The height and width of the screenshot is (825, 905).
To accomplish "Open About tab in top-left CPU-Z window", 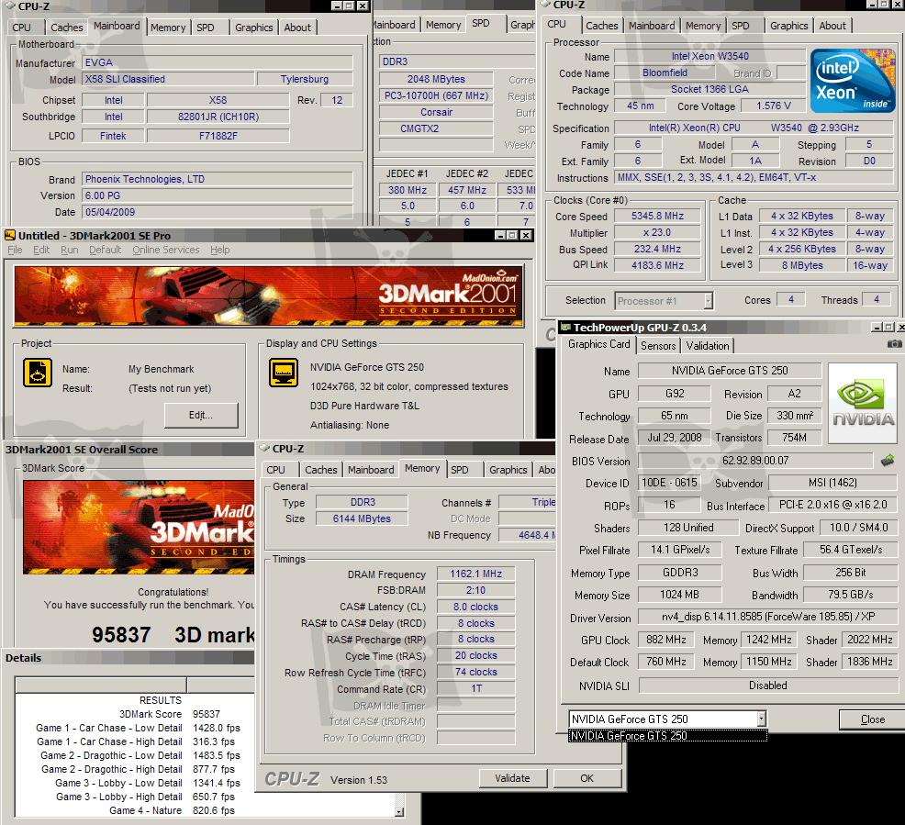I will click(297, 28).
